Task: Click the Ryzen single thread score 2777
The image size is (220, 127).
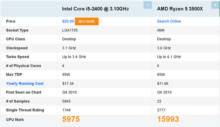Action: pyautogui.click(x=161, y=110)
